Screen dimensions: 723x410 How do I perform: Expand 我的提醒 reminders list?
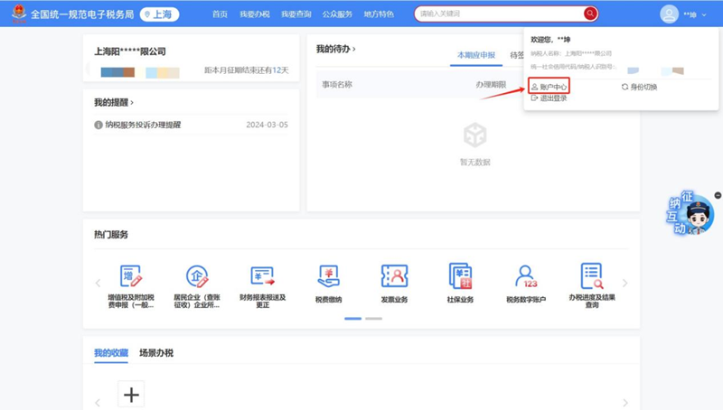tap(114, 103)
